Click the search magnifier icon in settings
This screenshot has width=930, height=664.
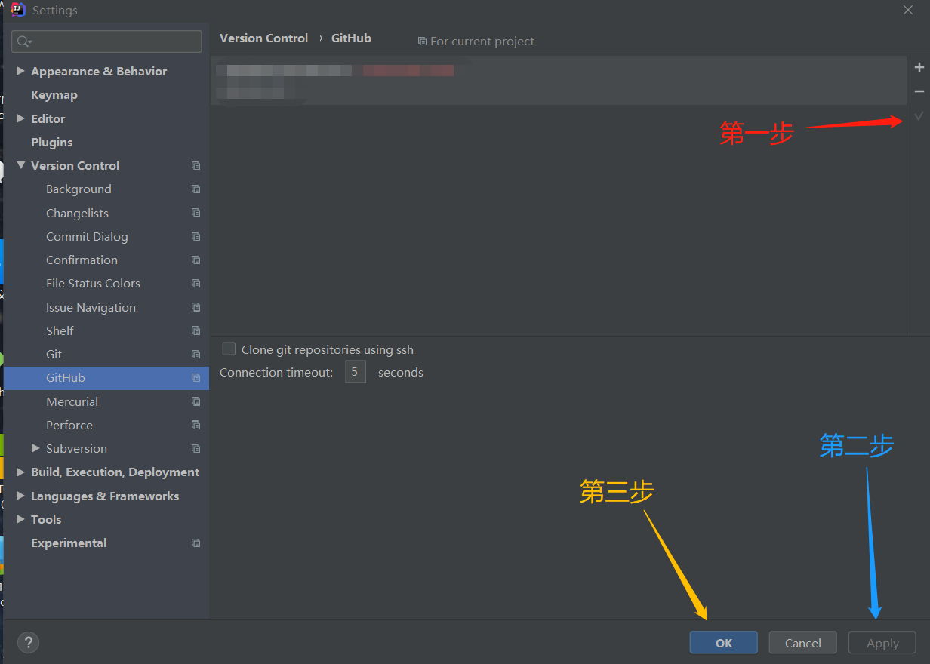(x=23, y=41)
